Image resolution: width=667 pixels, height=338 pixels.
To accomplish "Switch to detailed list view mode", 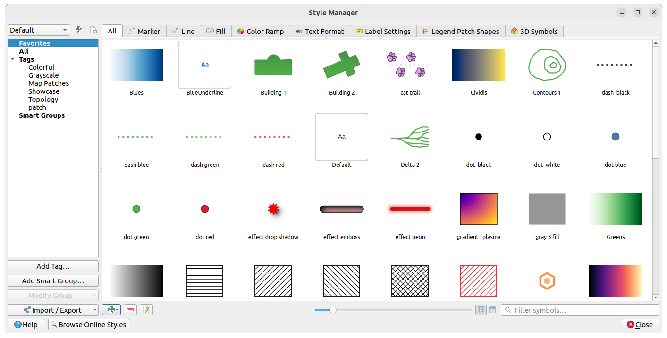I will [492, 310].
